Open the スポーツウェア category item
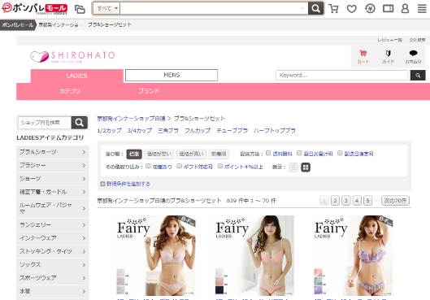The width and height of the screenshot is (430, 300). pyautogui.click(x=53, y=278)
